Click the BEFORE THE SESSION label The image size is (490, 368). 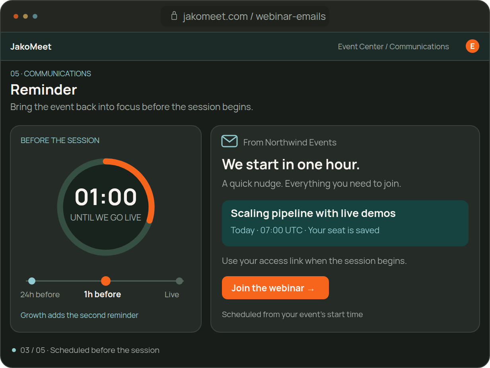(60, 140)
